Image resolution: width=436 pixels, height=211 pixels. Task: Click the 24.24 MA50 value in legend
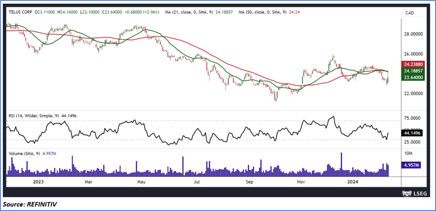pyautogui.click(x=294, y=12)
